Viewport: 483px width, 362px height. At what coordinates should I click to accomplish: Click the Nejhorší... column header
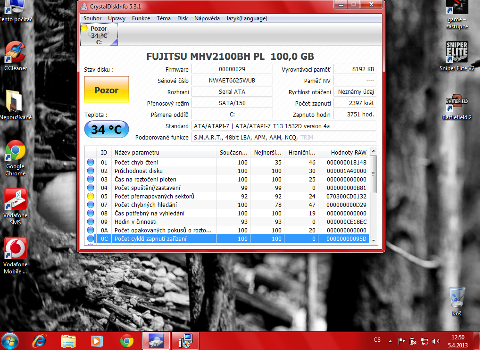point(267,152)
